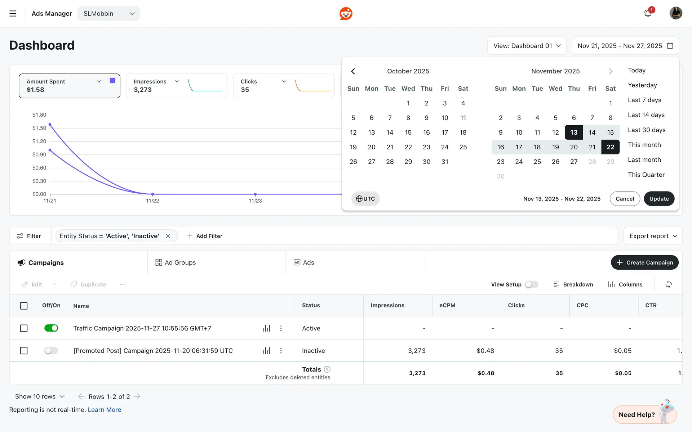
Task: Remove the Entity Status filter chip
Action: pos(168,236)
